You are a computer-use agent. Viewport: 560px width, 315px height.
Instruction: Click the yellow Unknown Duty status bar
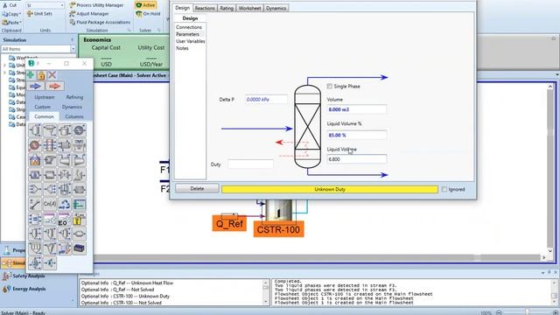[x=330, y=189]
